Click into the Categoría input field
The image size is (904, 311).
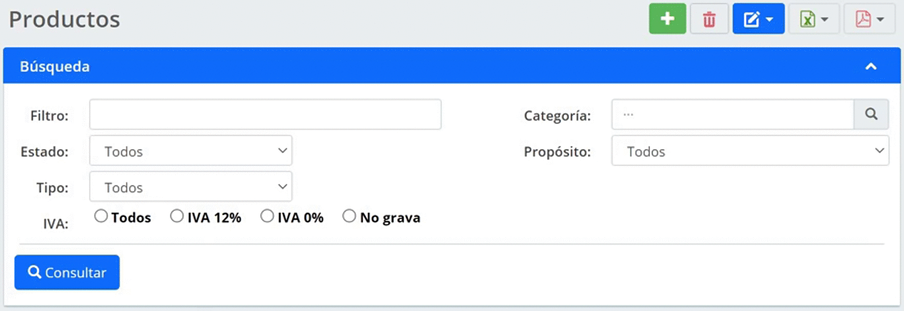pos(733,114)
